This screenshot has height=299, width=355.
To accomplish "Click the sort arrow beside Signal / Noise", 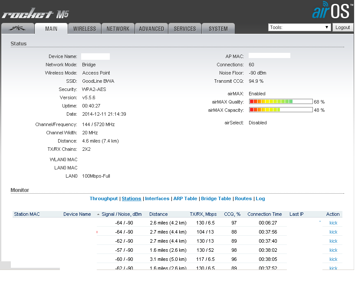I will tap(98, 214).
